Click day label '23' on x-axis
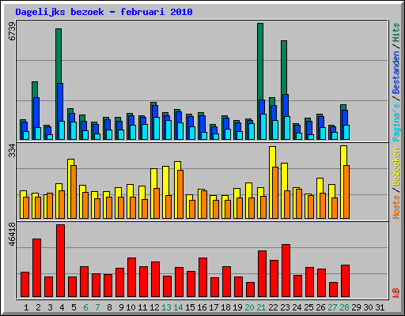 [x=285, y=307]
